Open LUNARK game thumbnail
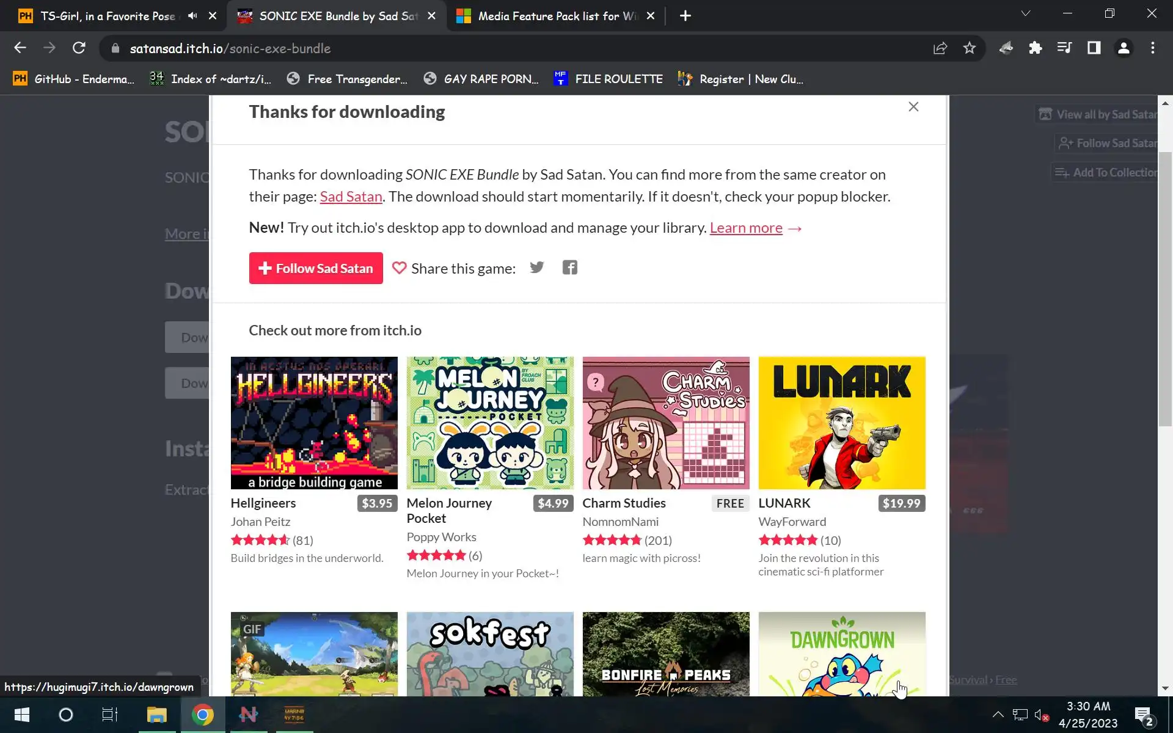 click(x=842, y=423)
